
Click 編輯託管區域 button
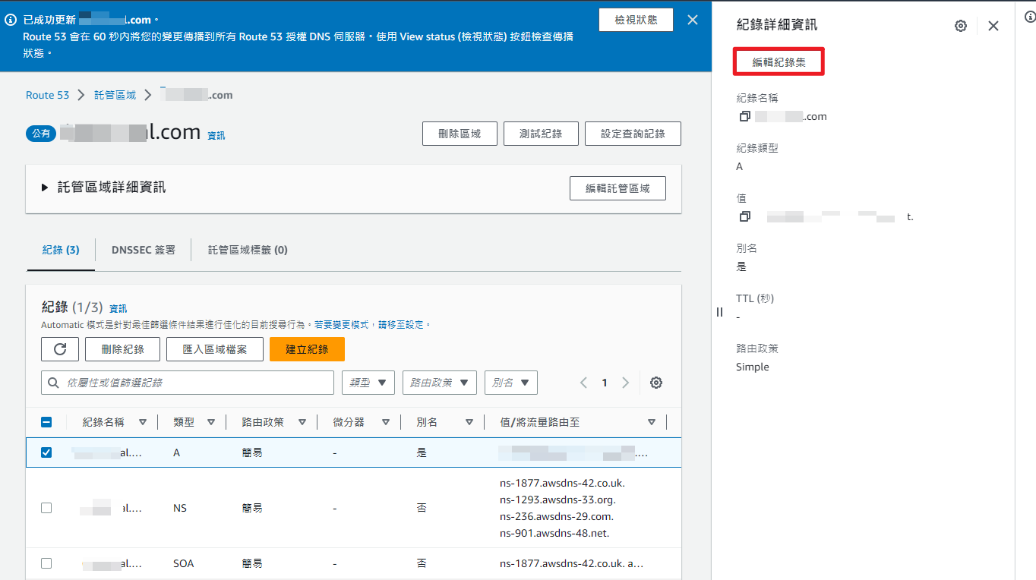pyautogui.click(x=617, y=188)
